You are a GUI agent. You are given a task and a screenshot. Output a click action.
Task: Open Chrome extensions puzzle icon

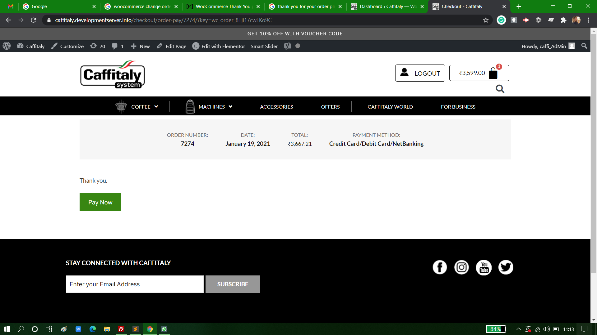(x=563, y=20)
